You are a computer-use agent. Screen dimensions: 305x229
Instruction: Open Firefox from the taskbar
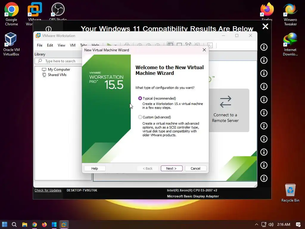tap(44, 225)
